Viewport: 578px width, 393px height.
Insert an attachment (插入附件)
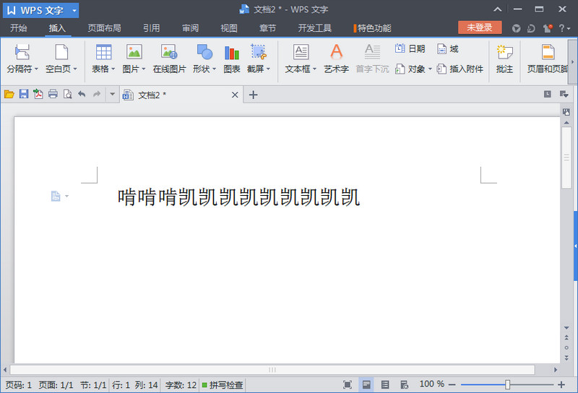pos(460,69)
